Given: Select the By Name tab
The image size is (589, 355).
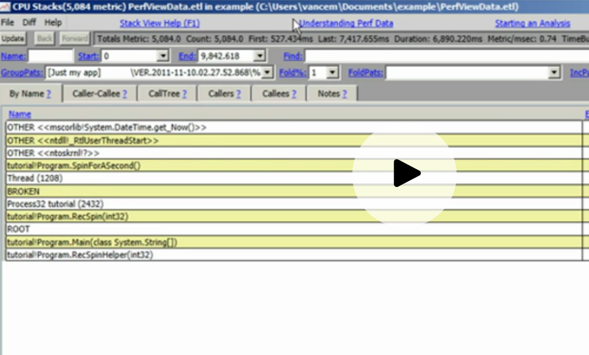Looking at the screenshot, I should click(31, 93).
